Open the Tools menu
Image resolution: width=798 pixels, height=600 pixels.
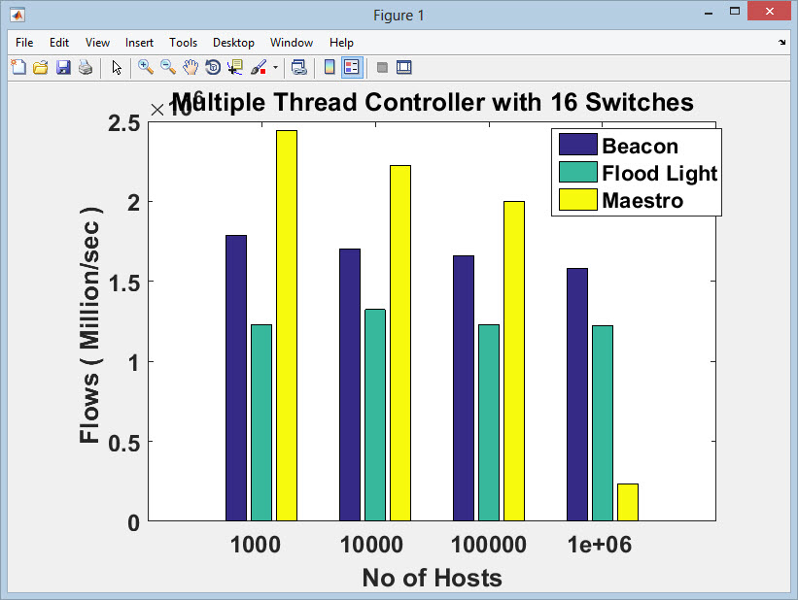pos(183,43)
